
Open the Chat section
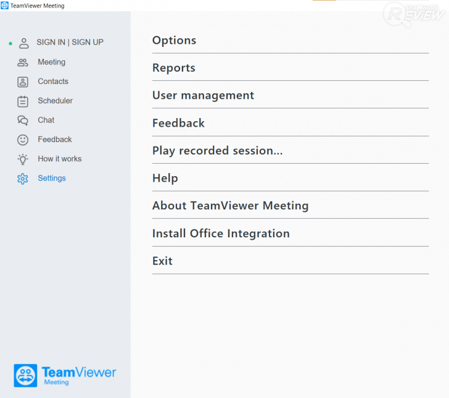click(46, 120)
